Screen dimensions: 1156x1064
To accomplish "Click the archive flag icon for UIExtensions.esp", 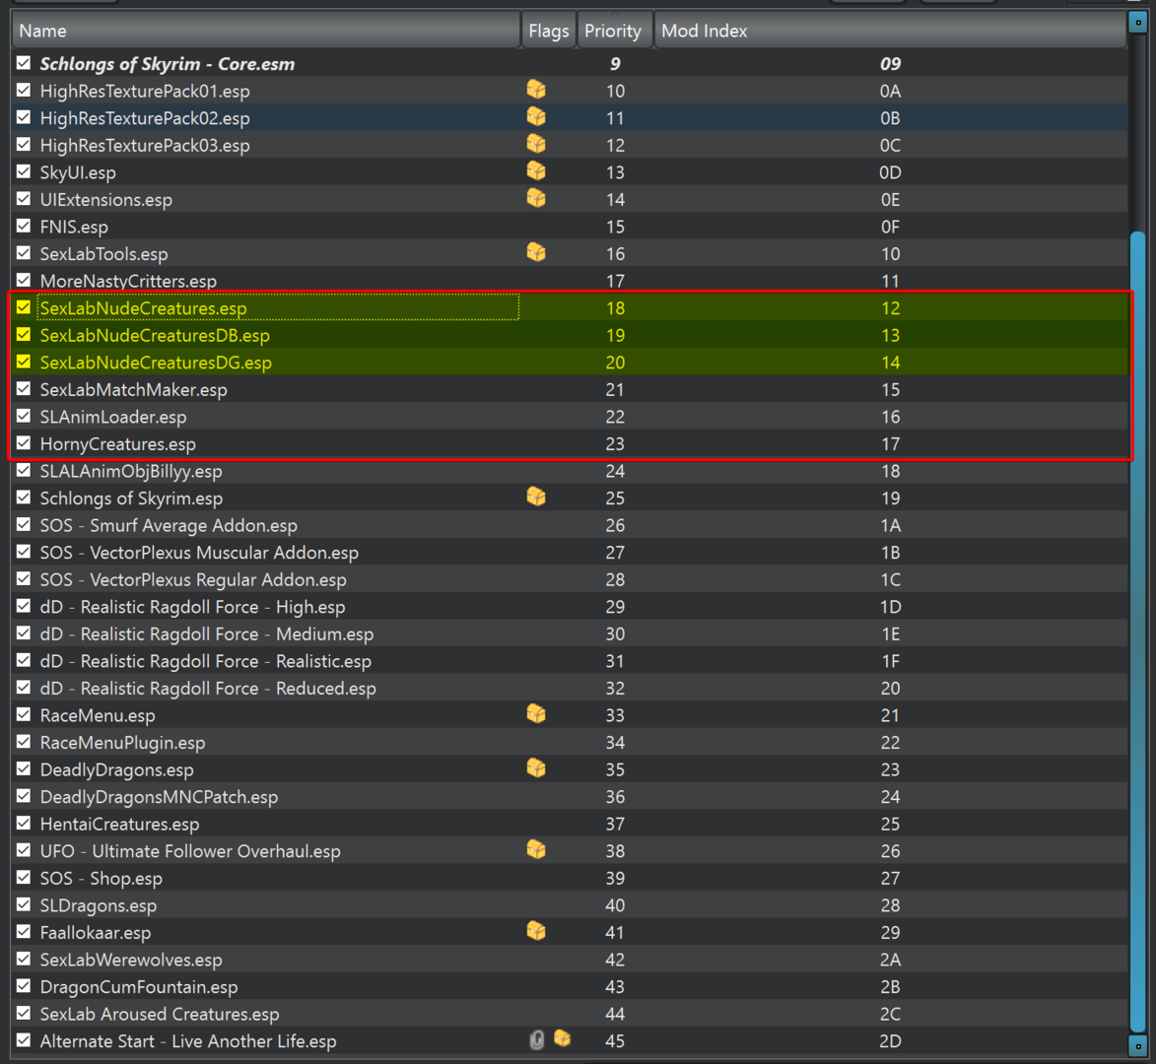I will coord(536,199).
